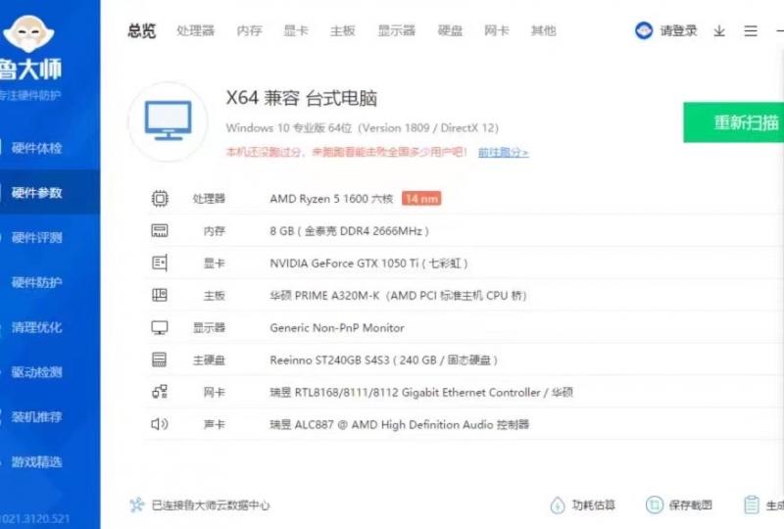Click AMD Ryzen 5 1600 六核 text
The image size is (784, 529).
point(331,199)
